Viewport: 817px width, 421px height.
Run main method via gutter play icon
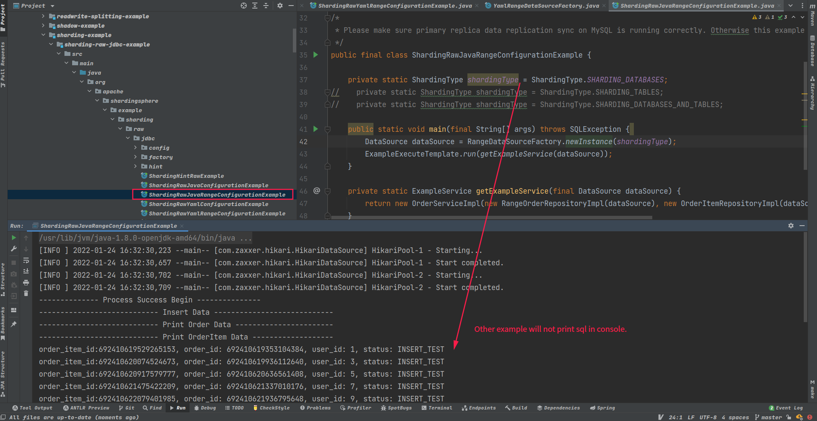click(315, 129)
